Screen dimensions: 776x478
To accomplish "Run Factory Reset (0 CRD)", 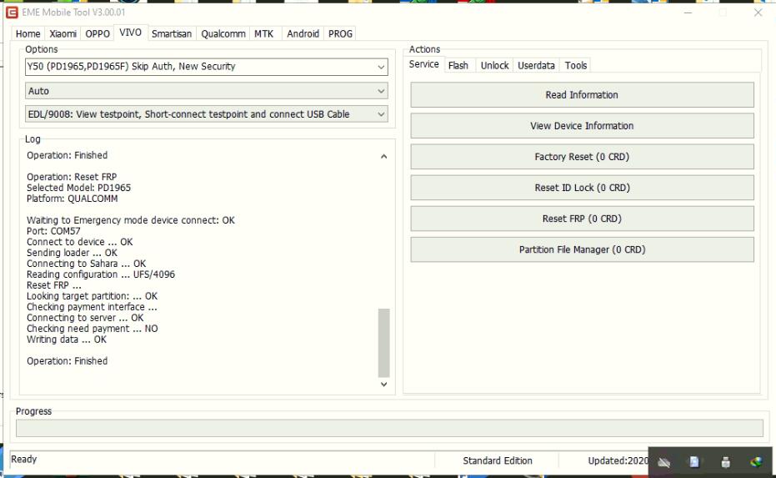I will pyautogui.click(x=582, y=157).
